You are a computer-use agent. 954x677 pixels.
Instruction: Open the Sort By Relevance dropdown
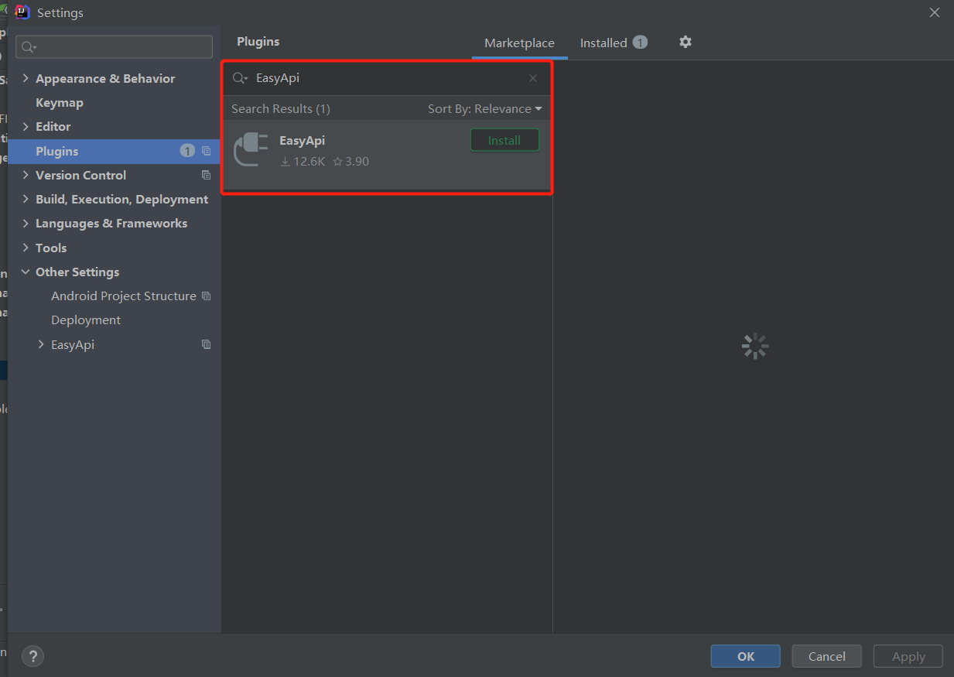[x=485, y=108]
